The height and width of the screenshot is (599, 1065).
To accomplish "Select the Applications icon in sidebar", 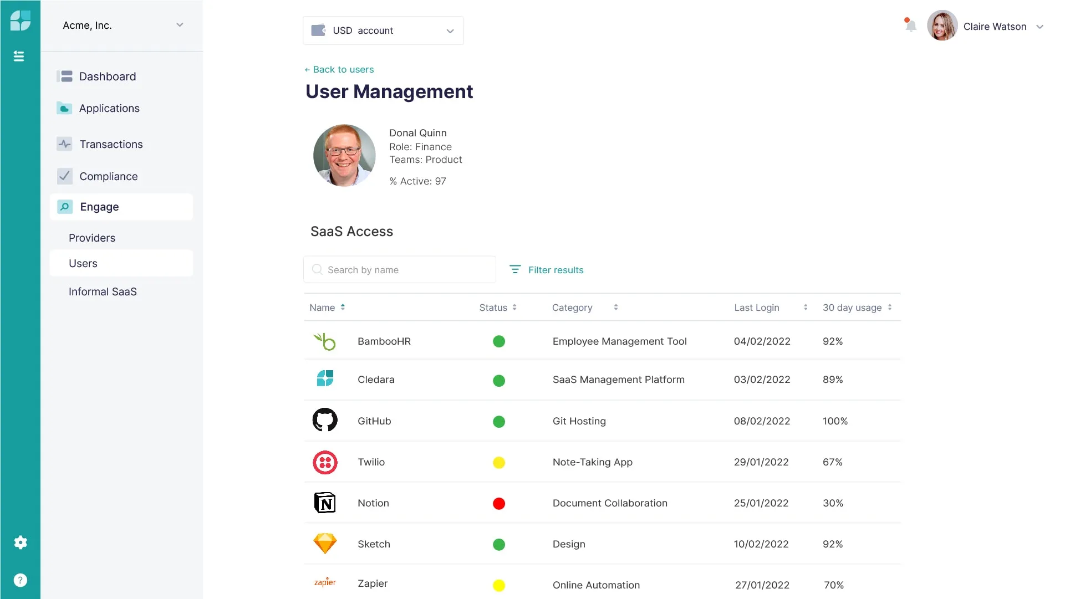I will 65,108.
